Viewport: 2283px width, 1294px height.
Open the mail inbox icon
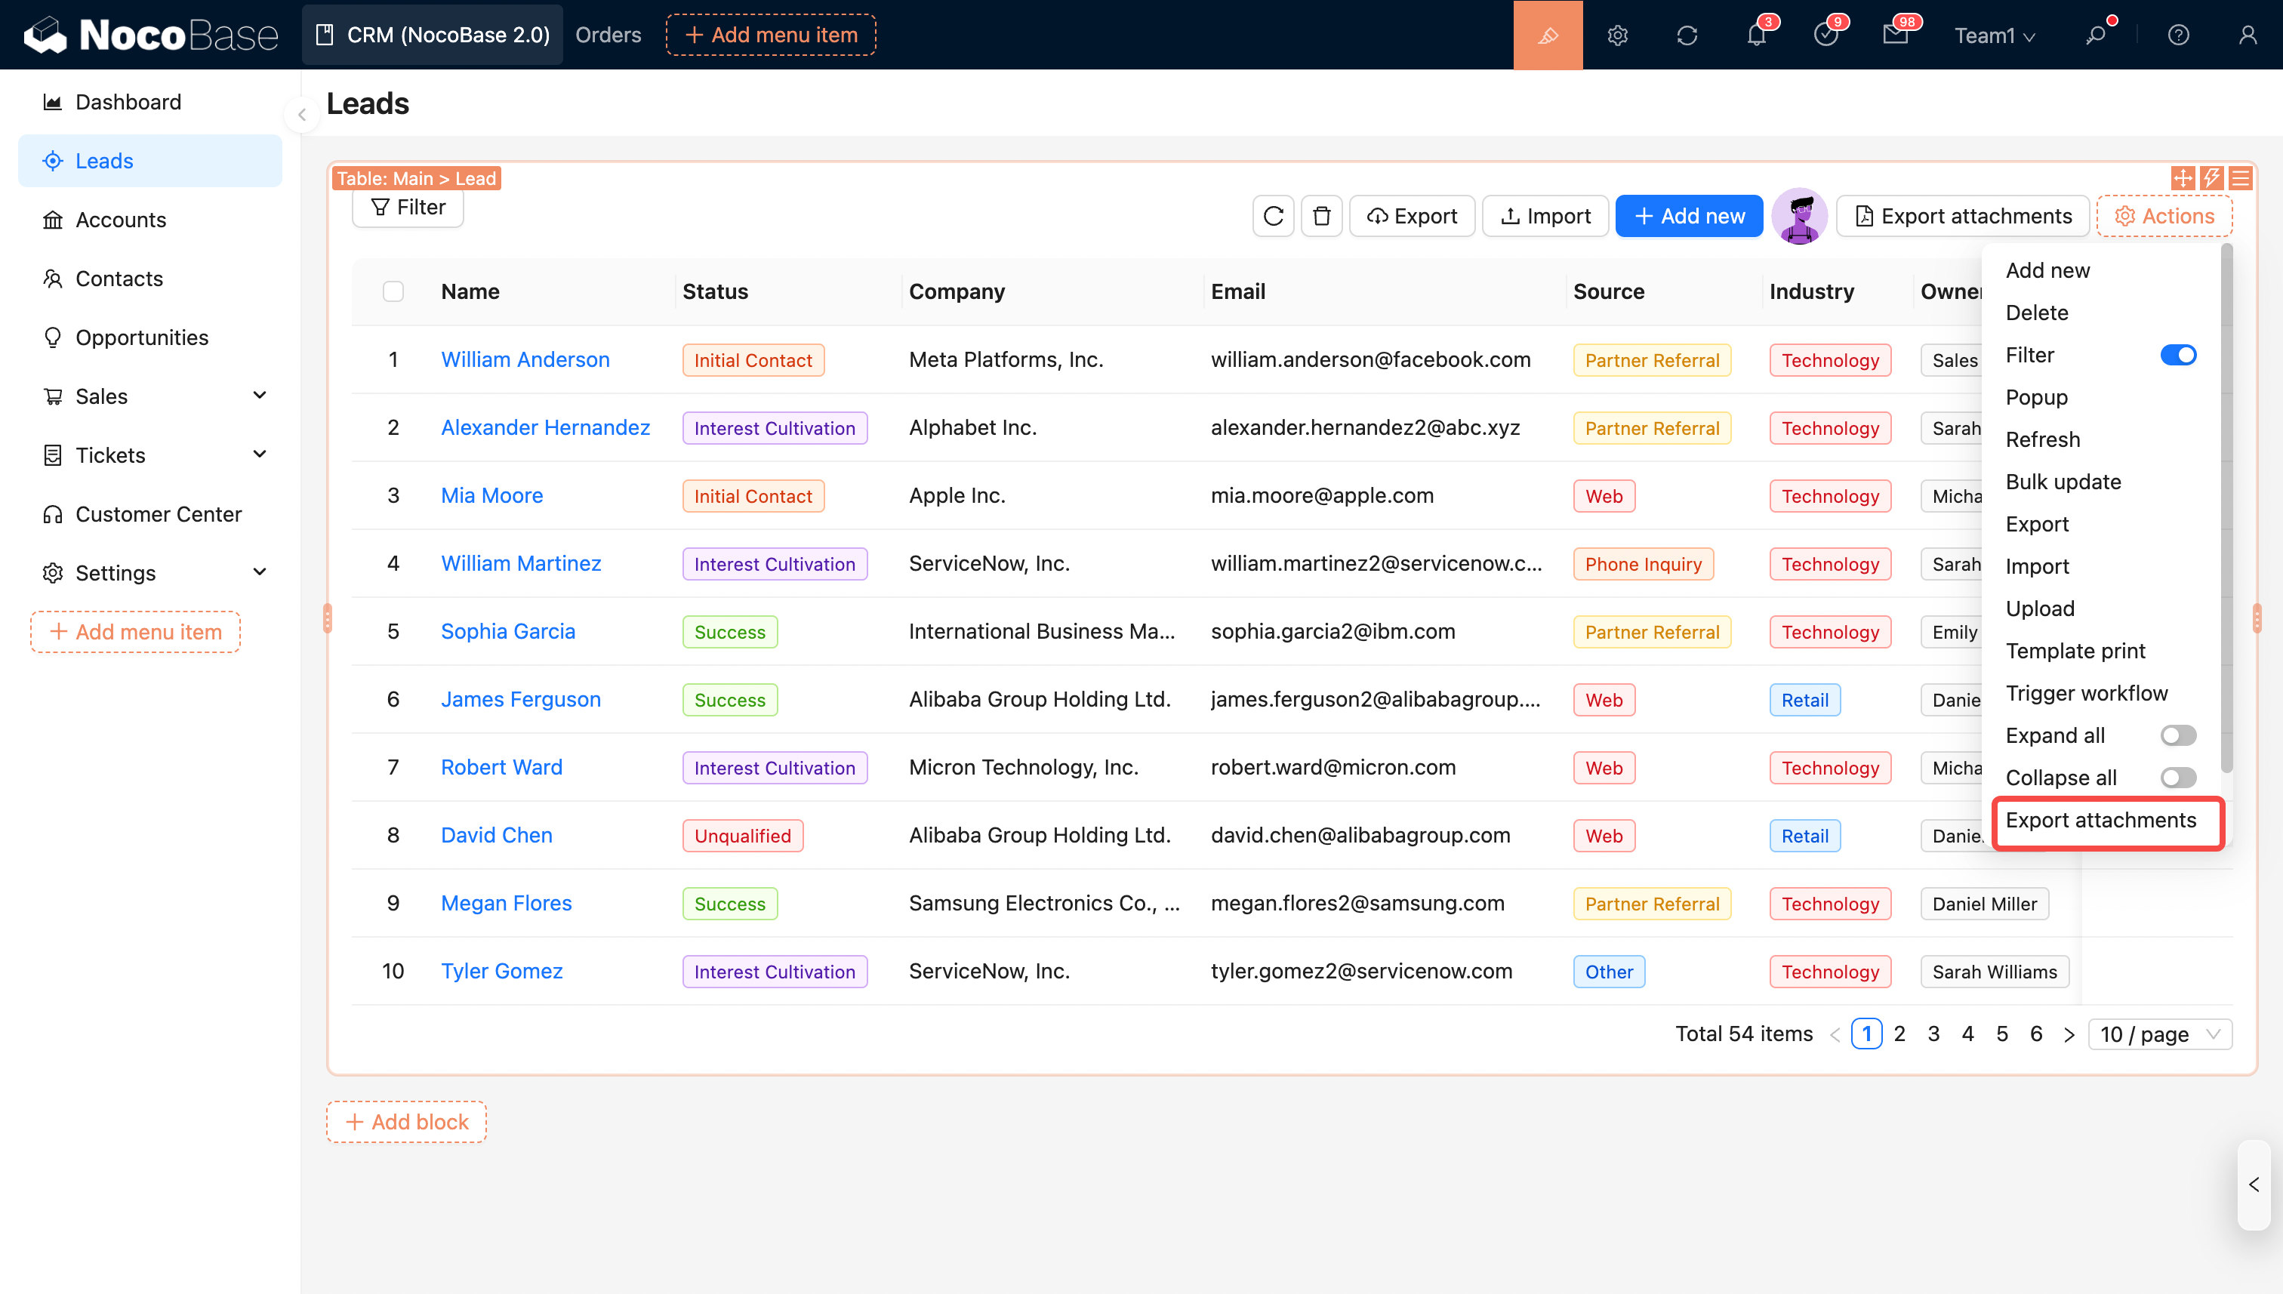pos(1895,35)
